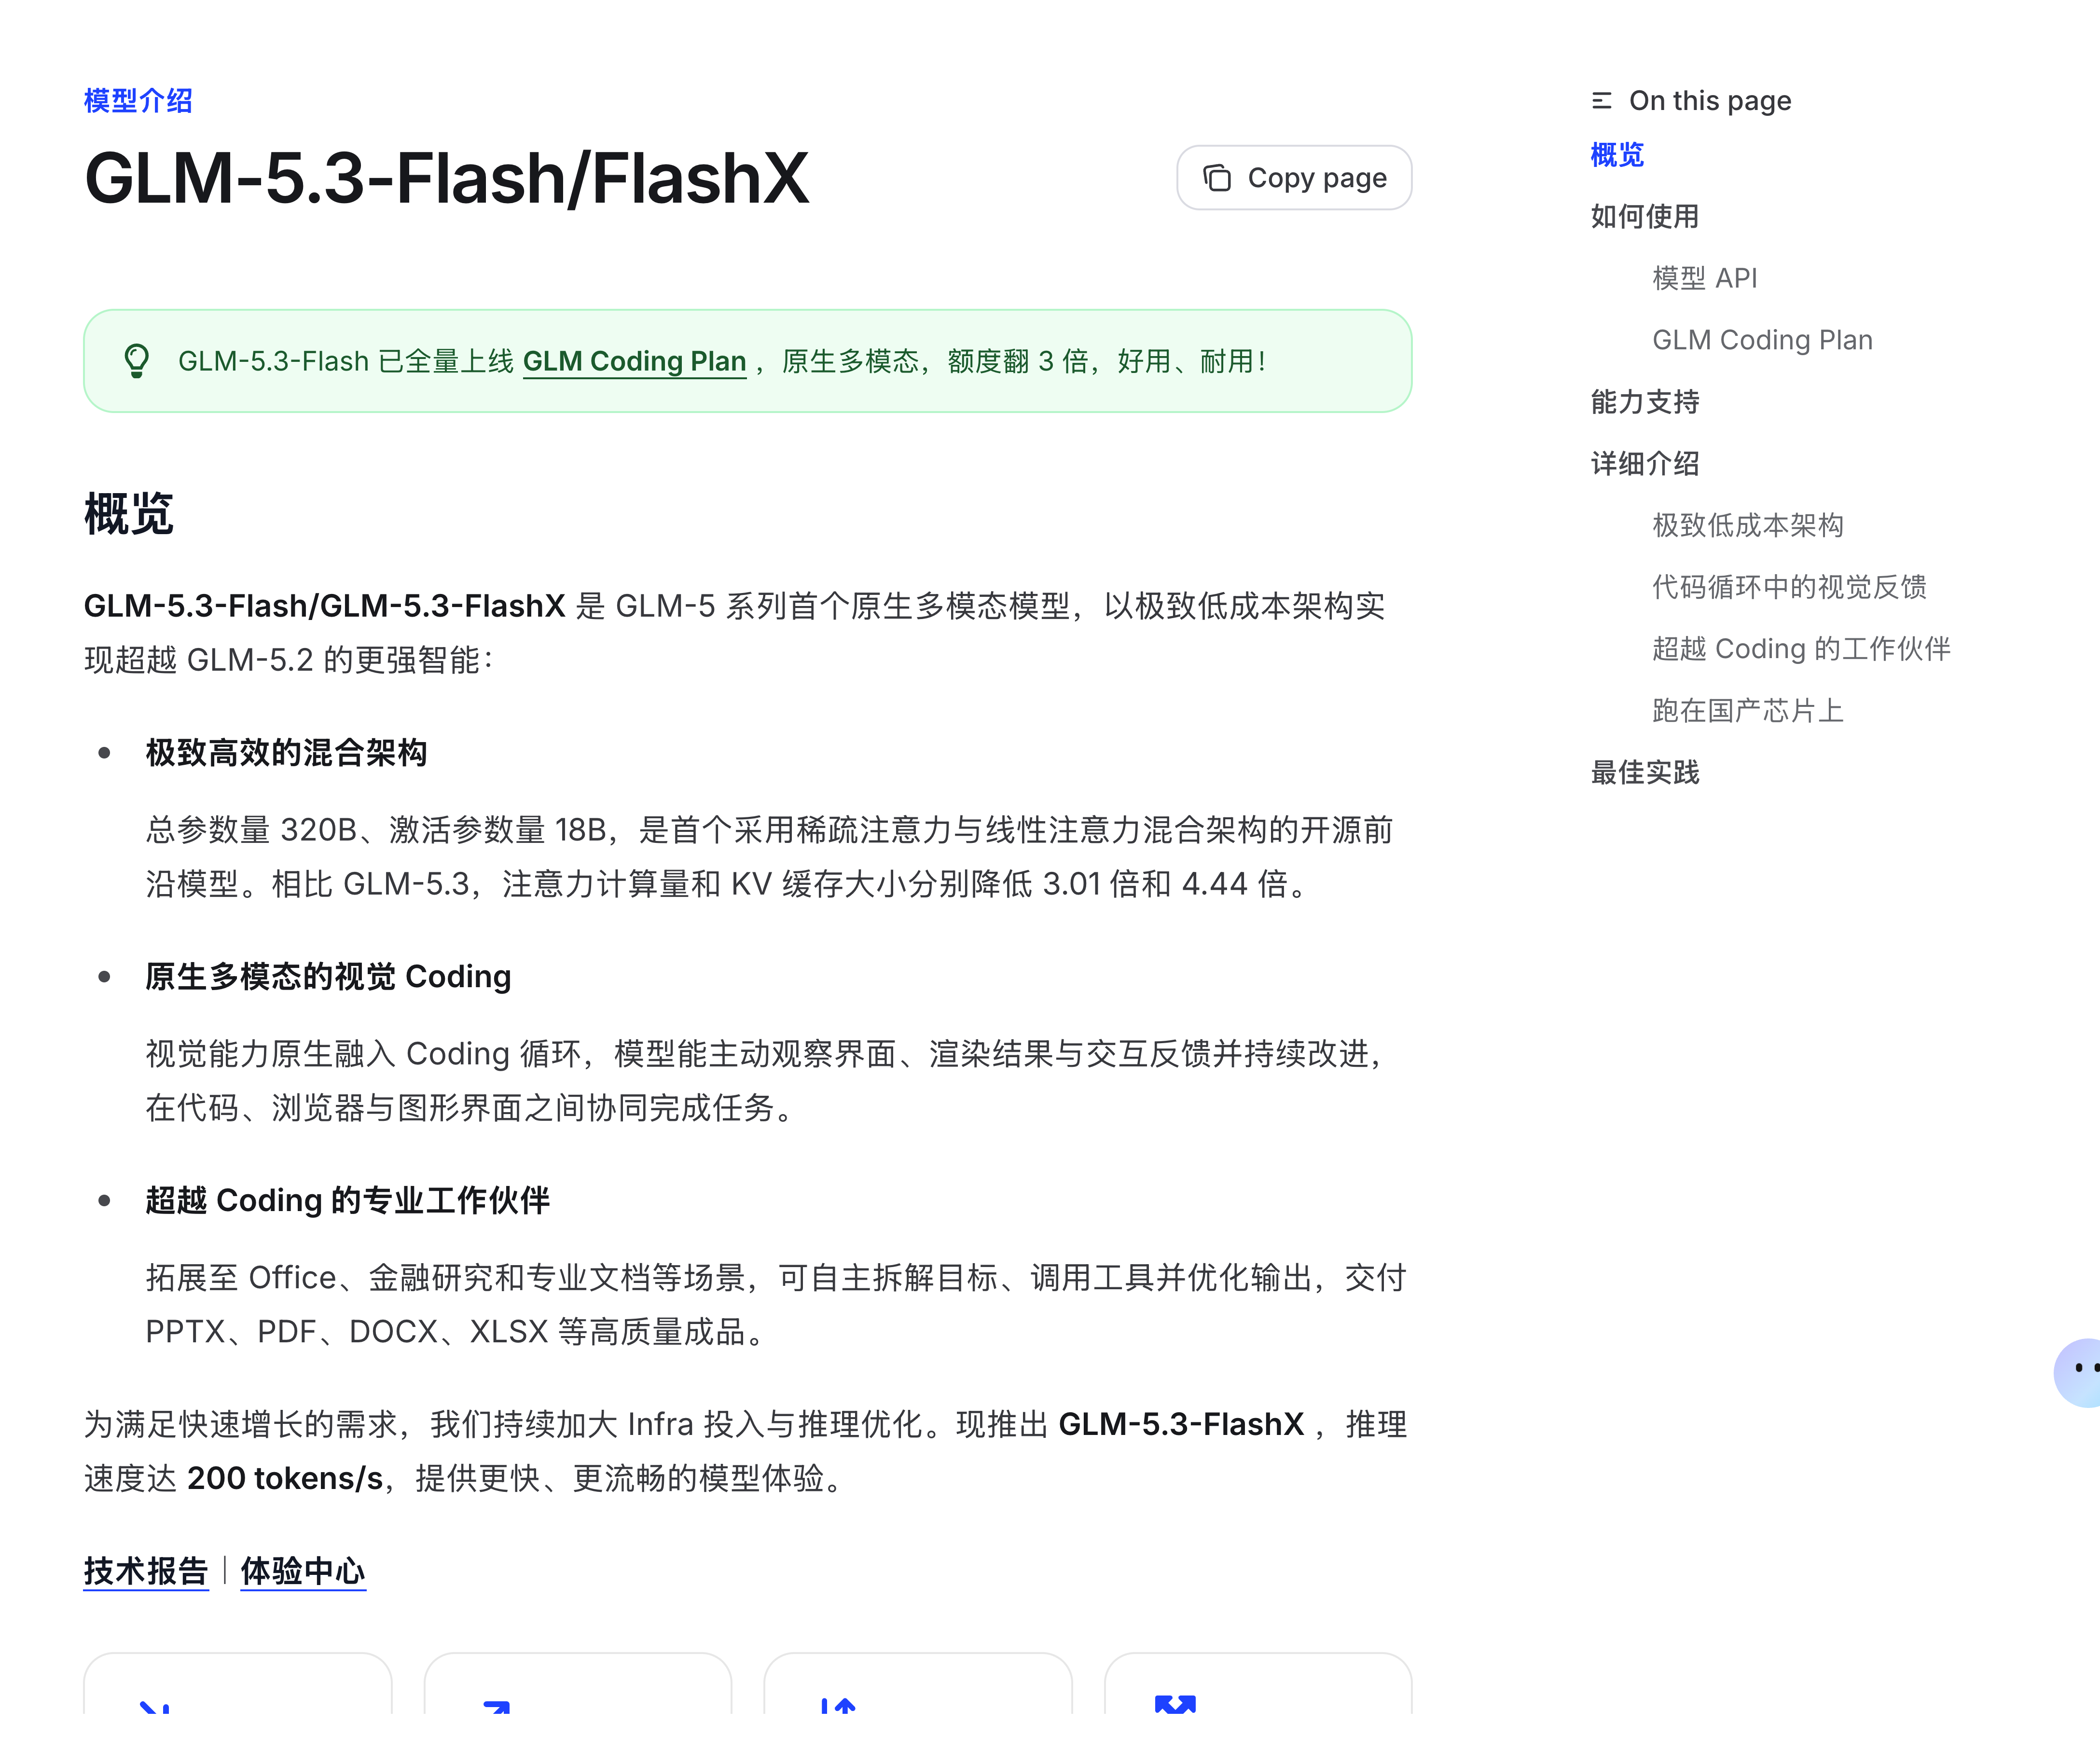Open the 技术报告 link
Image resolution: width=2100 pixels, height=1737 pixels.
pyautogui.click(x=146, y=1571)
